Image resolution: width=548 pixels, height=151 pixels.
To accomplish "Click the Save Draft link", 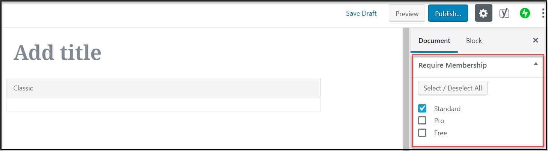I will (361, 13).
